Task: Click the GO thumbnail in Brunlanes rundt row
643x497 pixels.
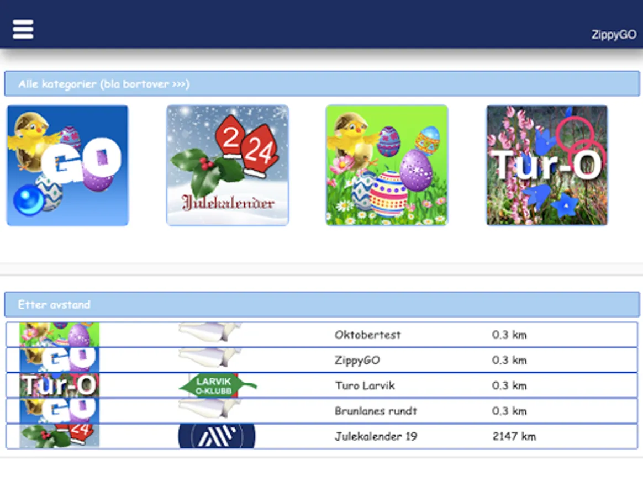Action: 60,411
